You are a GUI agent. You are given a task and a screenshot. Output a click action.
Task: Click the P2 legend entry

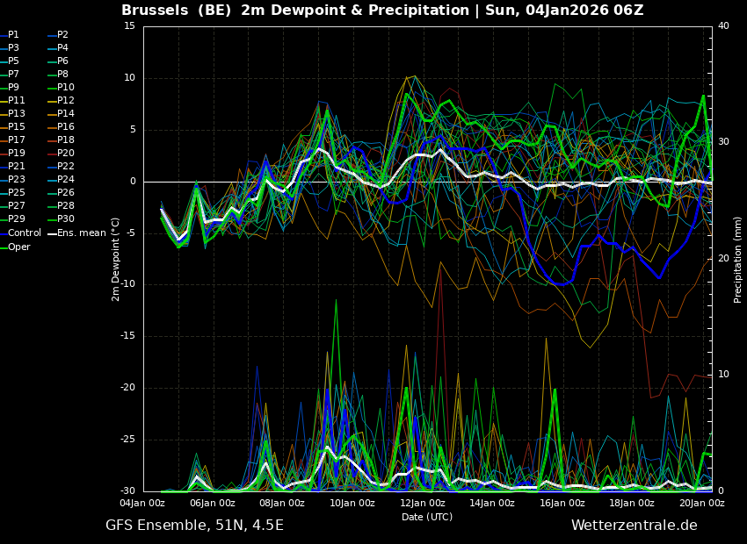coord(58,35)
